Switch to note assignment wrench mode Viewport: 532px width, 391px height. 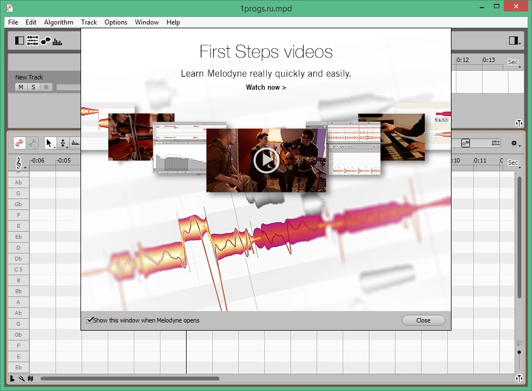pos(32,143)
